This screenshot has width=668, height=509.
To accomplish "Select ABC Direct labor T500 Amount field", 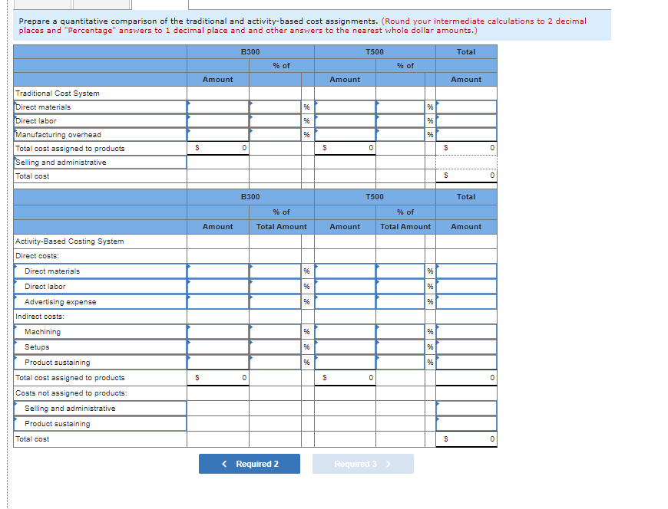I will [345, 287].
